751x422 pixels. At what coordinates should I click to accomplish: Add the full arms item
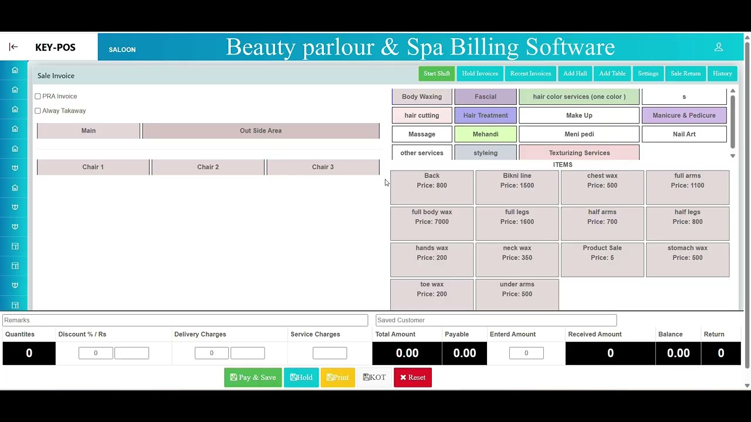pos(688,188)
